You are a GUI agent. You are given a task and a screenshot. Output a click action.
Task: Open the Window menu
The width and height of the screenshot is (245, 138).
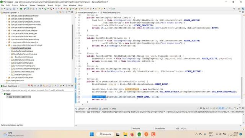click(x=72, y=5)
